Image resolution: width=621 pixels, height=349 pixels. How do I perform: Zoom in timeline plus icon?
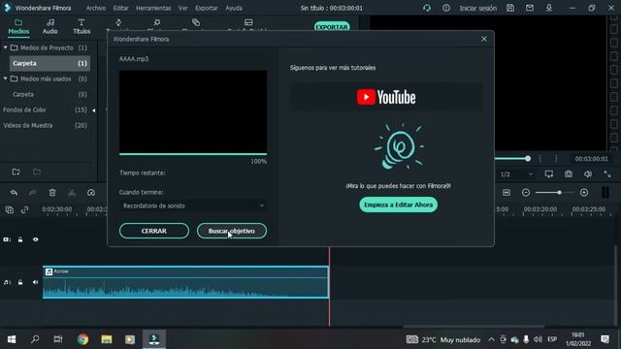click(x=584, y=193)
